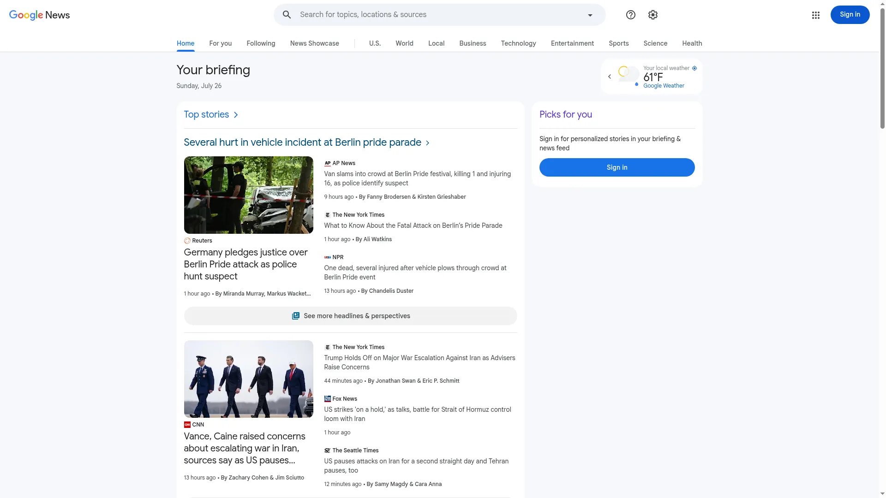The image size is (886, 498).
Task: Go to the U.S. section
Action: tap(375, 43)
